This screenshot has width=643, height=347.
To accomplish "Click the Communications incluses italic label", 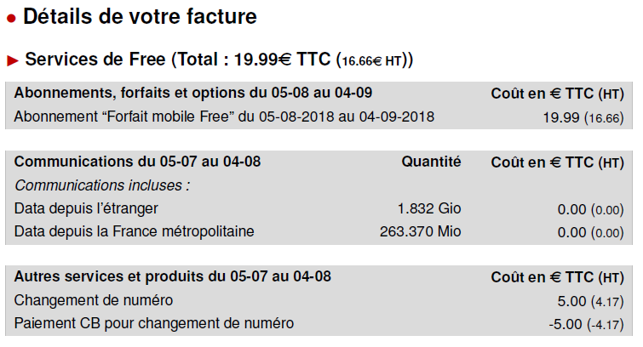I will point(102,185).
